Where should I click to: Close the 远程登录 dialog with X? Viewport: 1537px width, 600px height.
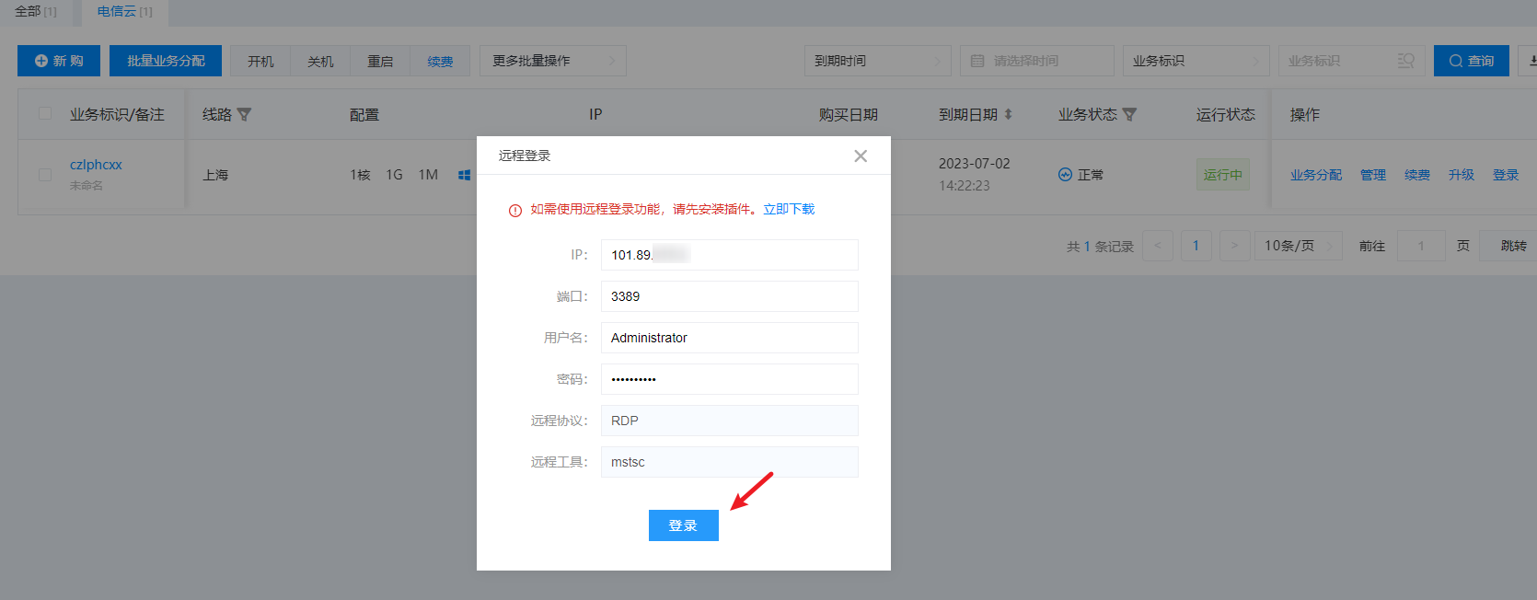861,156
